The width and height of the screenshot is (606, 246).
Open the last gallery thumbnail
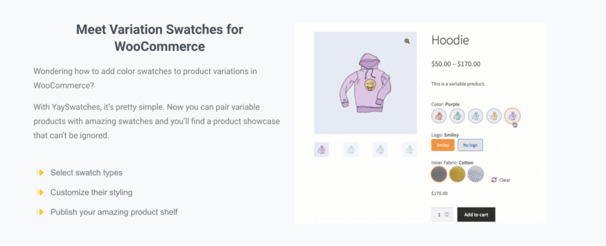click(410, 150)
